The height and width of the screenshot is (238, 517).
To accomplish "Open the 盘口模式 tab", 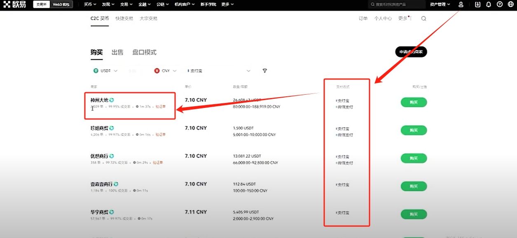I will click(144, 52).
